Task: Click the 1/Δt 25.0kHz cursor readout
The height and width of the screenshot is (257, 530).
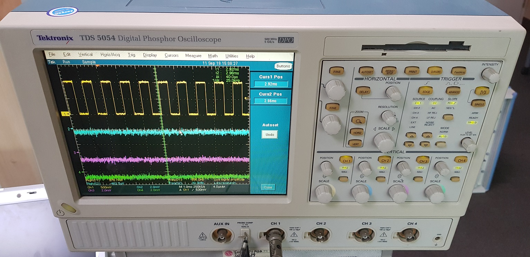Action: (x=227, y=80)
